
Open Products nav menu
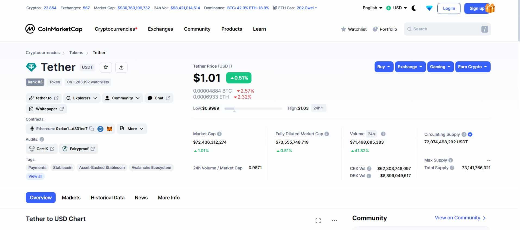tap(232, 29)
